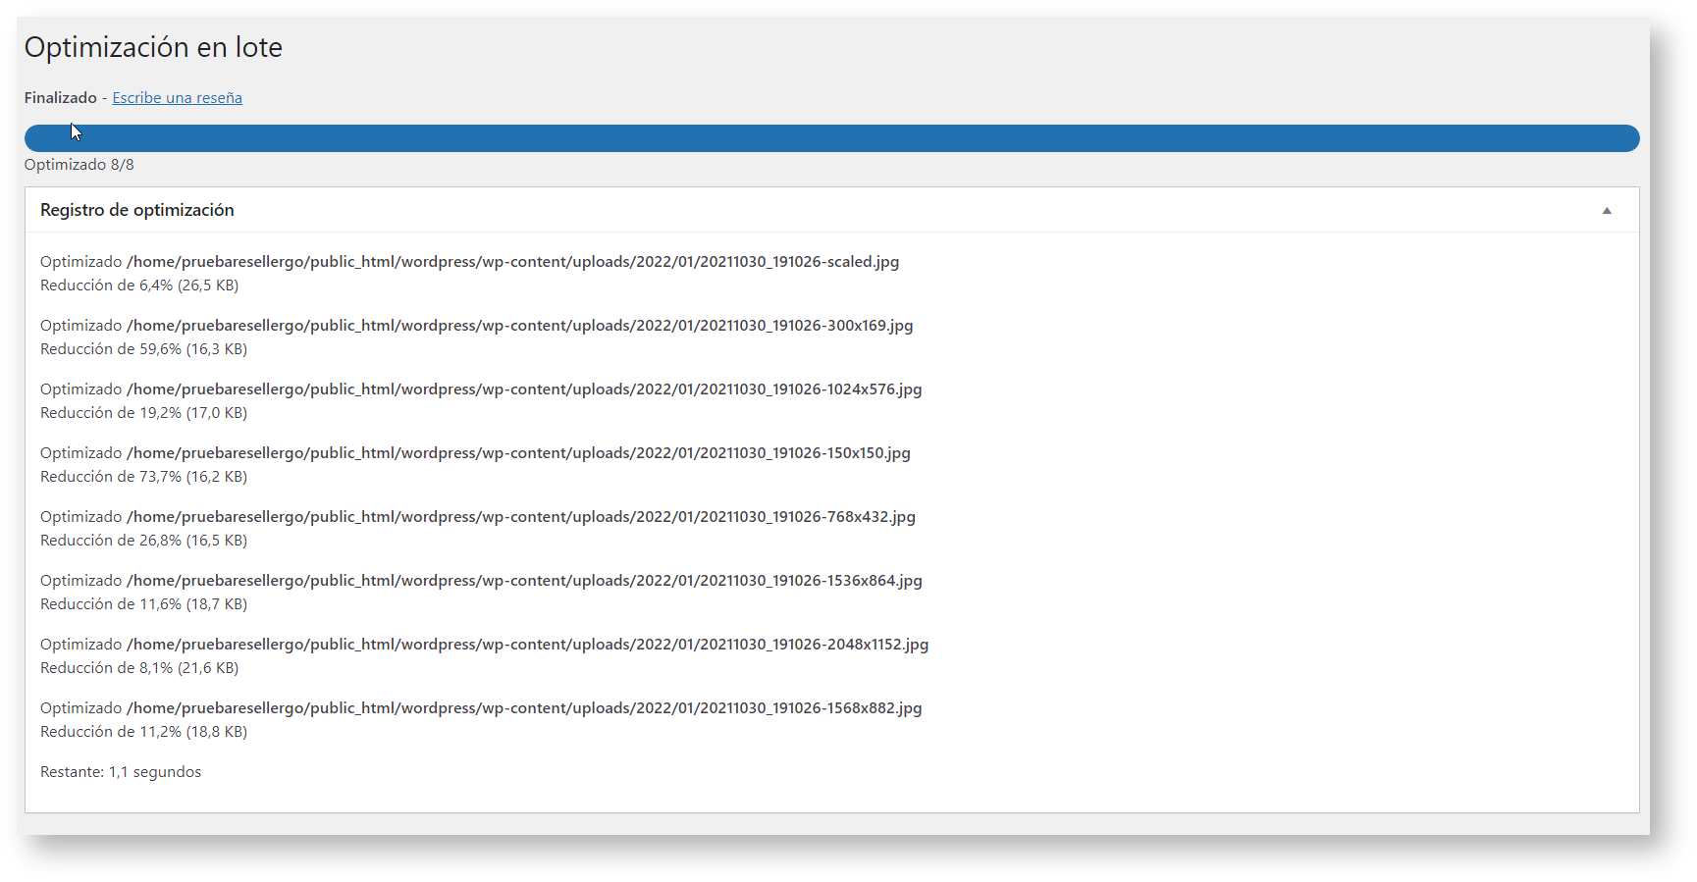Click the "Registro de optimización" panel title

point(137,210)
